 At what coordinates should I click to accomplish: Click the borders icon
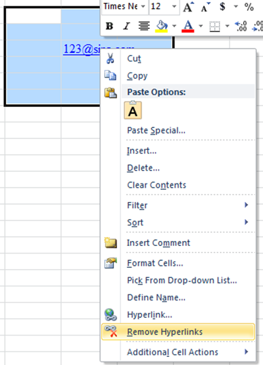click(x=214, y=26)
